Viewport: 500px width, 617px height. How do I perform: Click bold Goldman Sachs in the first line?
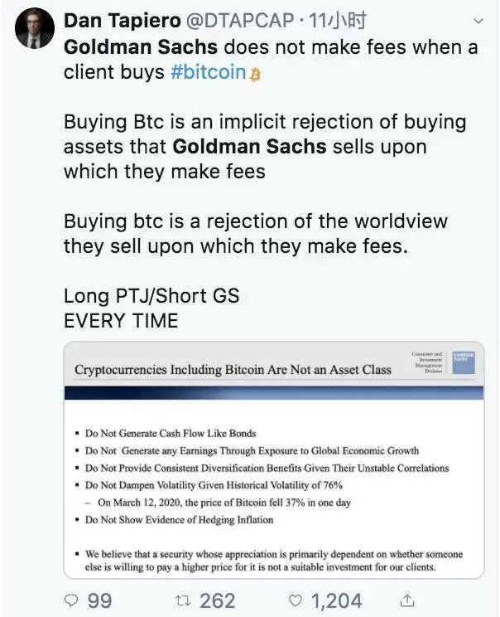(142, 46)
